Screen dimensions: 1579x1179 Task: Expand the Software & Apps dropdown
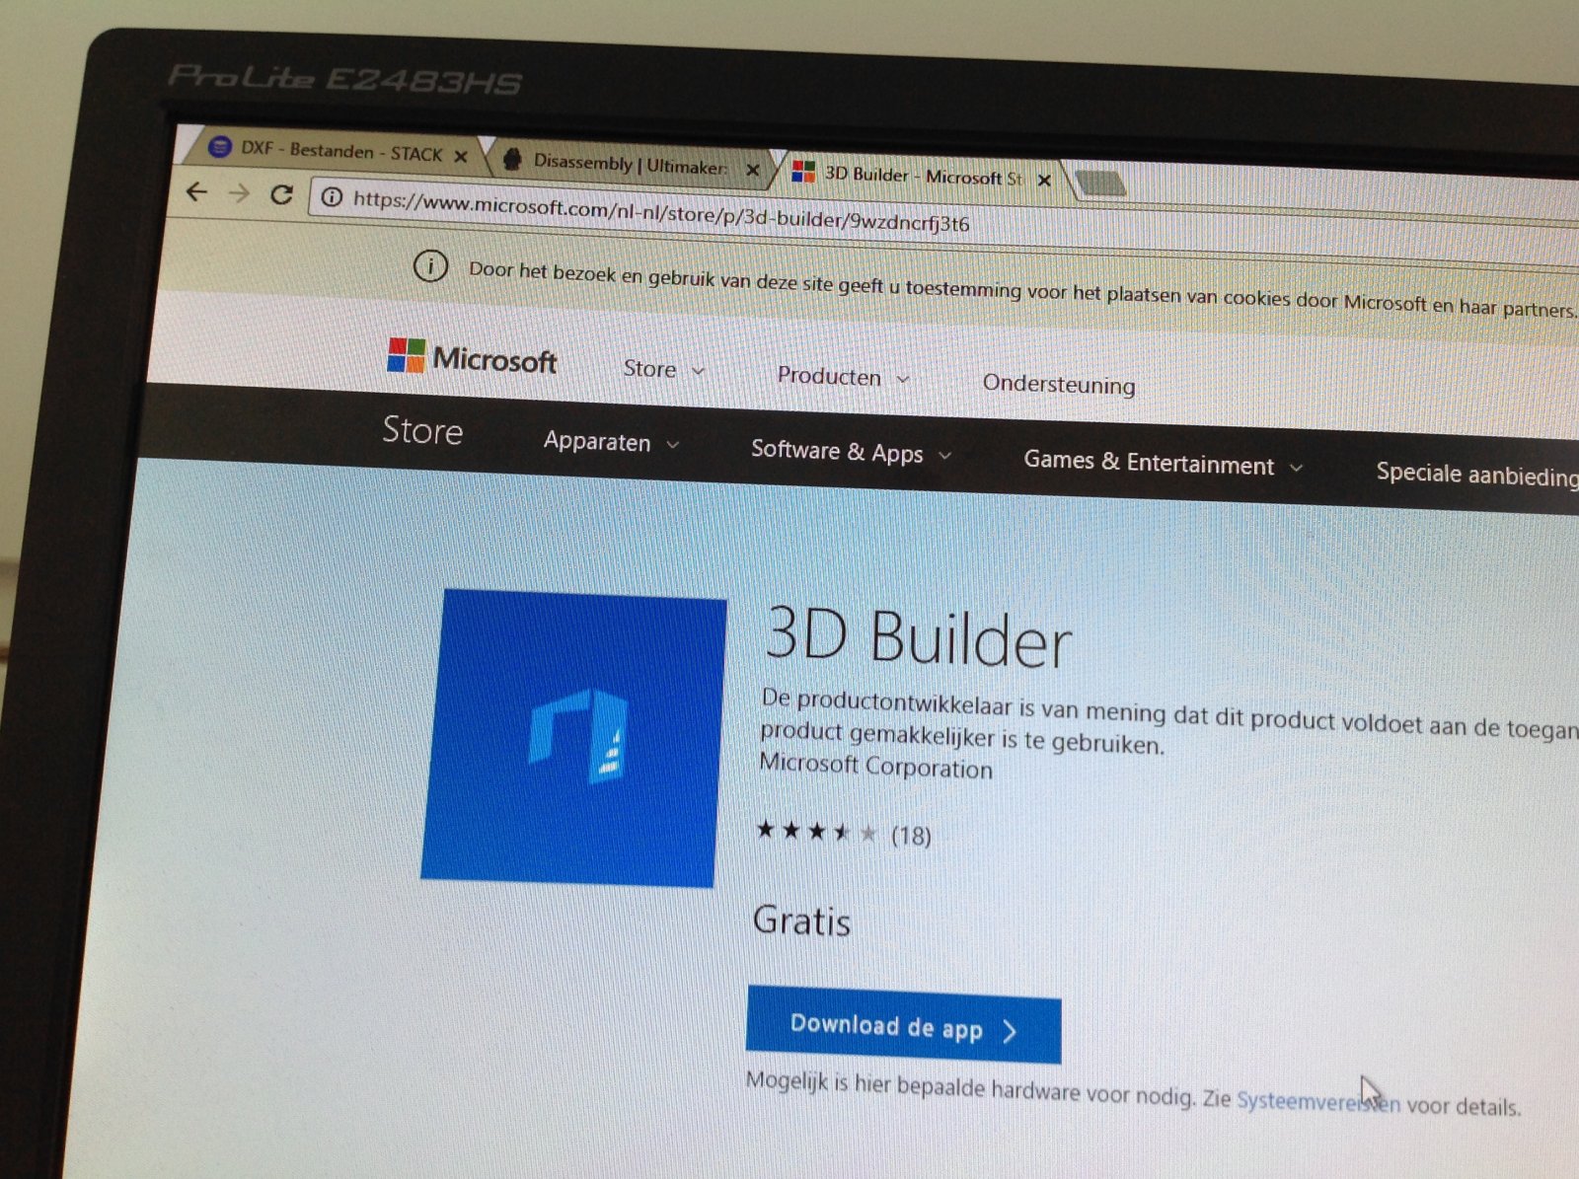851,452
